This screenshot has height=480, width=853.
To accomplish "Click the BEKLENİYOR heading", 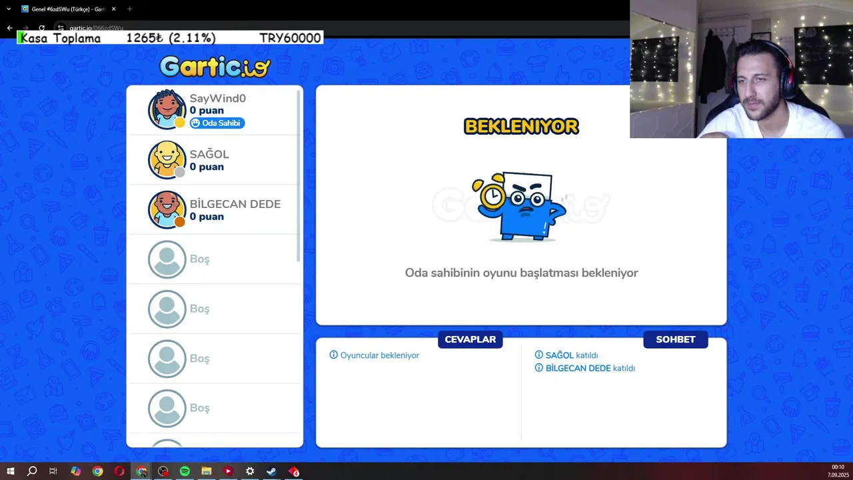I will pos(521,126).
